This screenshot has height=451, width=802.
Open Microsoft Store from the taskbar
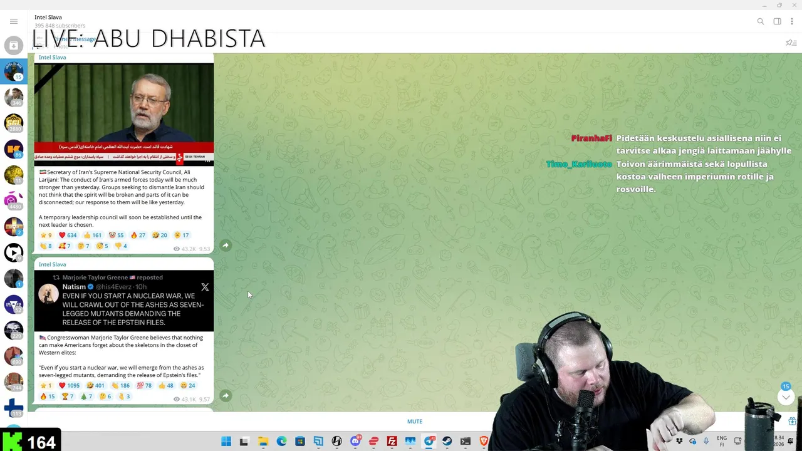point(300,442)
